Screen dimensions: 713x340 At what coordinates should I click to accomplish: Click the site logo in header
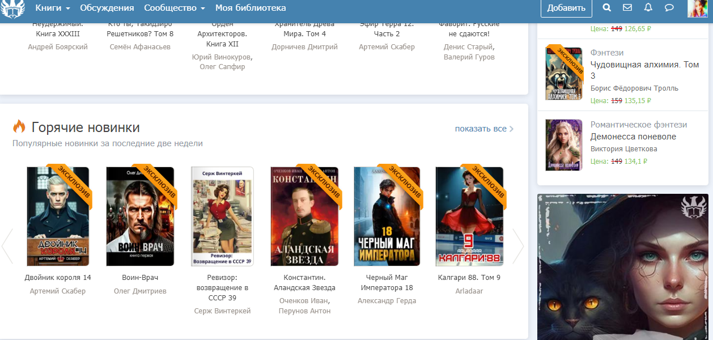(x=12, y=8)
